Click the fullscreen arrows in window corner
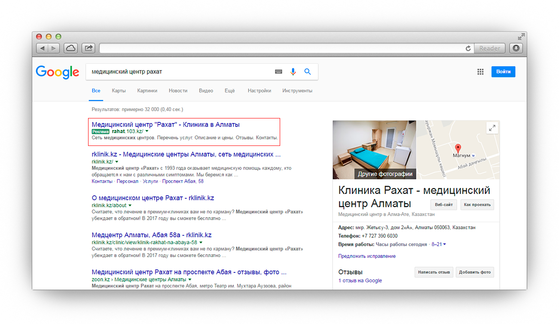This screenshot has height=324, width=559. click(522, 36)
